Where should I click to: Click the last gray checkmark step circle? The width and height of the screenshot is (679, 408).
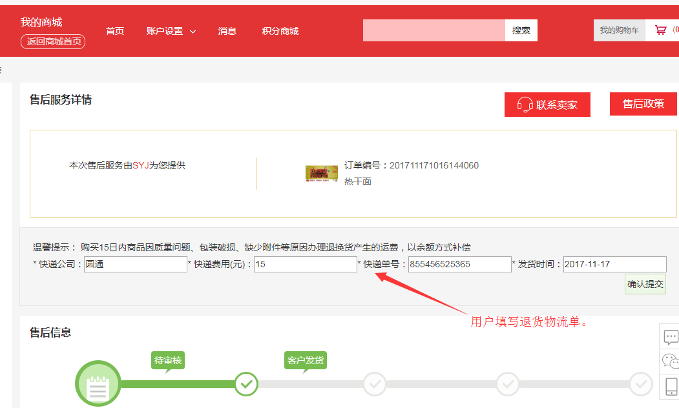click(641, 384)
